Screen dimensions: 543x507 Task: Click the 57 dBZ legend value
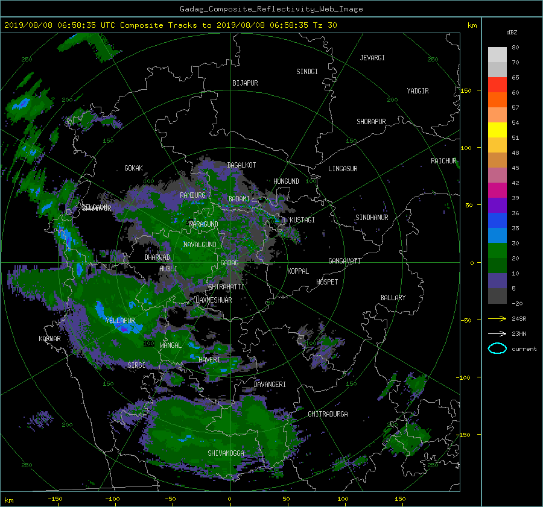[x=515, y=108]
